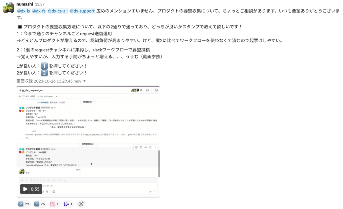Play the attached 0:55 screen recording
Image resolution: width=343 pixels, height=209 pixels.
(x=26, y=189)
